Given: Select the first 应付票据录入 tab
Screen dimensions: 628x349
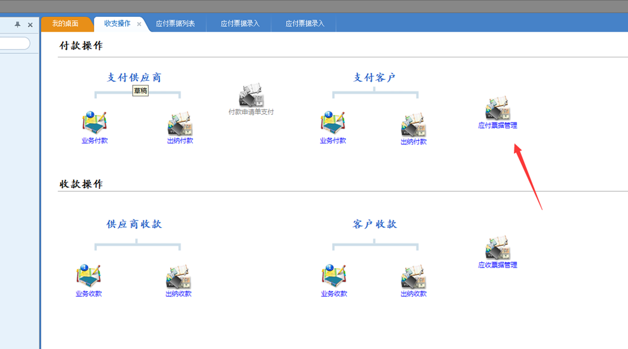Looking at the screenshot, I should point(240,24).
